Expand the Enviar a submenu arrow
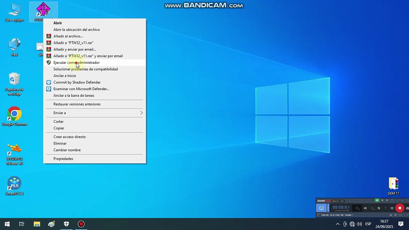 click(141, 113)
